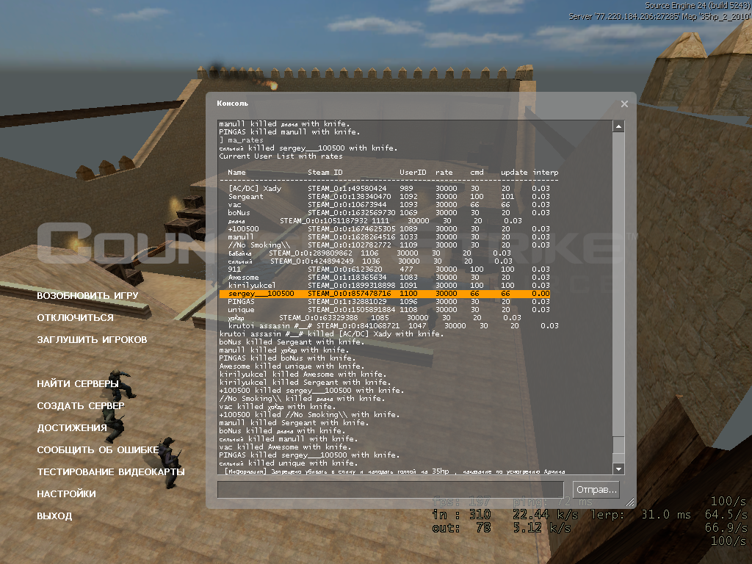Focus the console command input field

[391, 490]
